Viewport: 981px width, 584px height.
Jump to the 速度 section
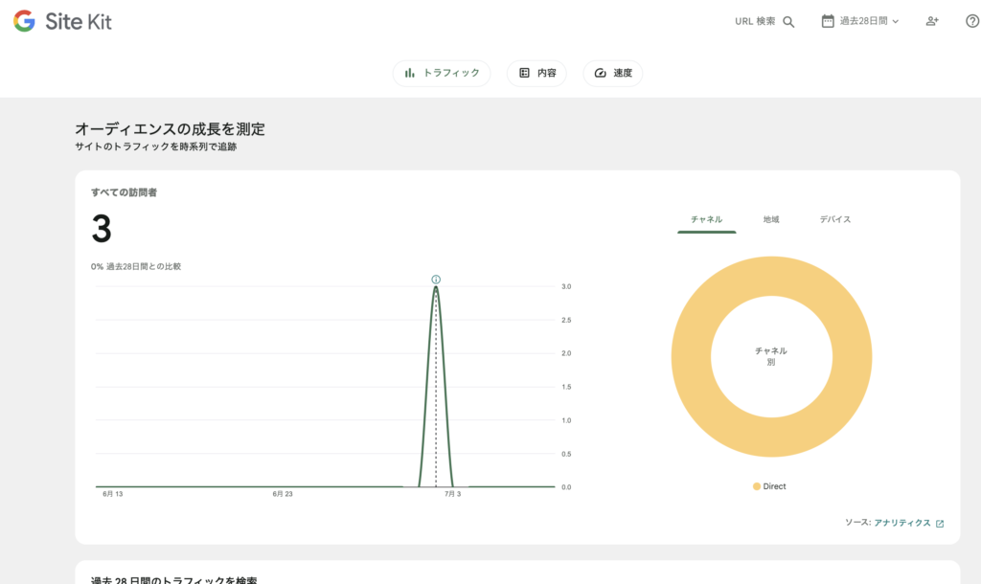[x=612, y=73]
